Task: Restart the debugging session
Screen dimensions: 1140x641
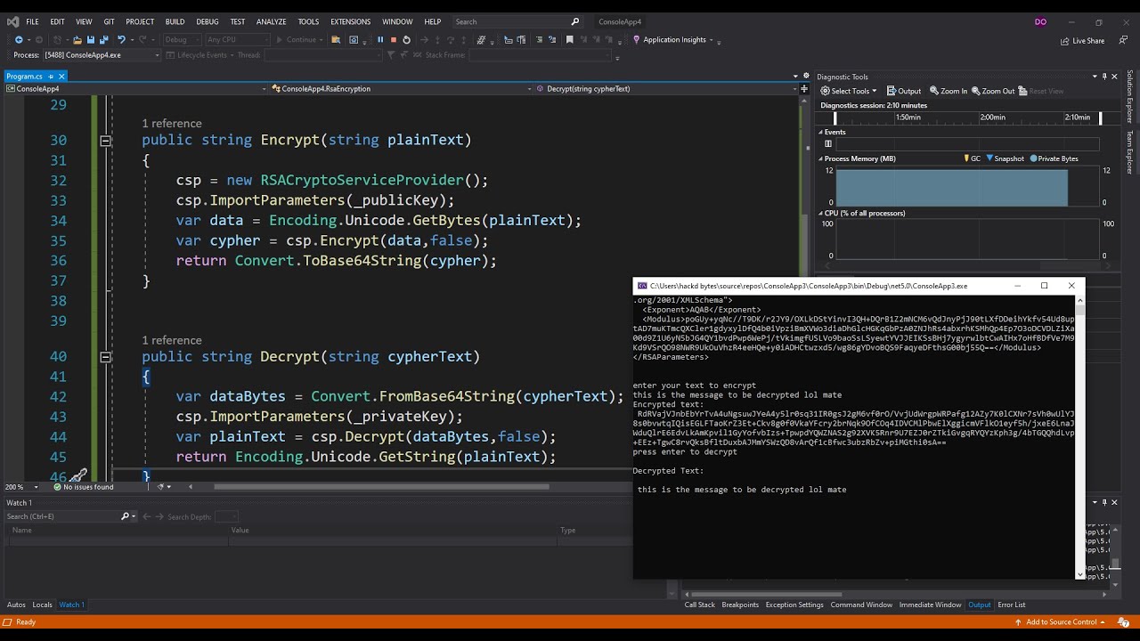Action: tap(406, 40)
